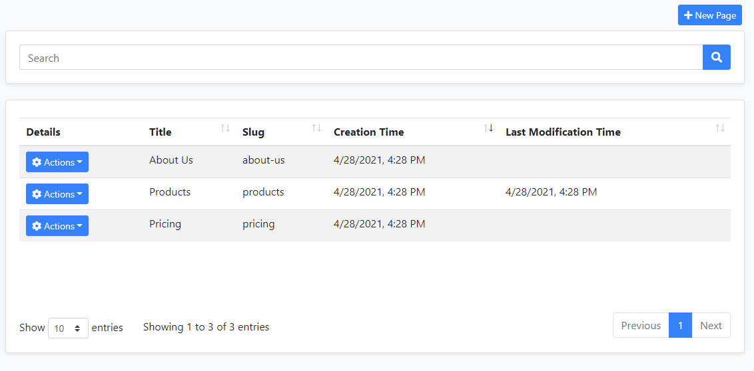Focus the Search text field
The width and height of the screenshot is (754, 371).
360,58
